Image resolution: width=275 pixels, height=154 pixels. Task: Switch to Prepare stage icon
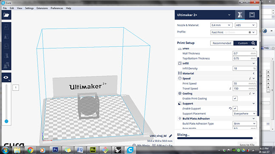(240, 15)
